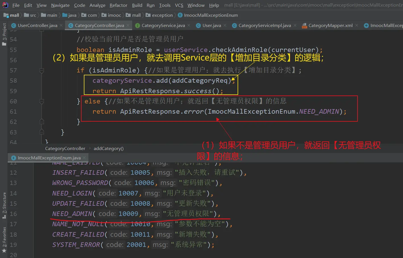Image resolution: width=403 pixels, height=258 pixels.
Task: Click the CategoryService.java interface icon in tab
Action: [138, 26]
